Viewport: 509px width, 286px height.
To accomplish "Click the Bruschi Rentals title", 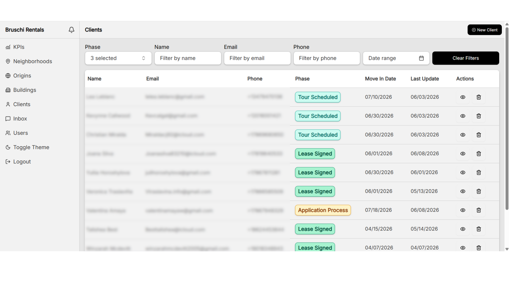I will [25, 30].
